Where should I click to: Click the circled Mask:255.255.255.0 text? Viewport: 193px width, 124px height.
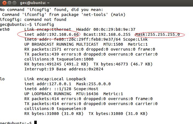tap(158, 34)
